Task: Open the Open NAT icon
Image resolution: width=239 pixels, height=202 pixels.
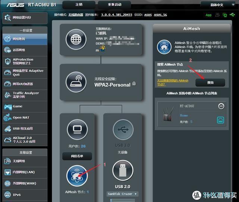Action: [7, 117]
